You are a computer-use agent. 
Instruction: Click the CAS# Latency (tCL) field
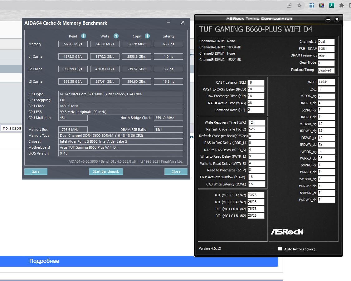click(x=256, y=82)
